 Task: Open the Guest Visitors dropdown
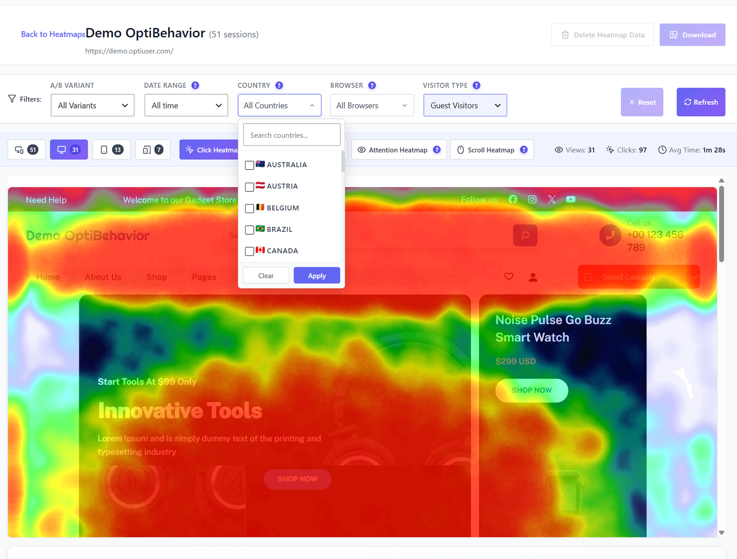point(465,105)
